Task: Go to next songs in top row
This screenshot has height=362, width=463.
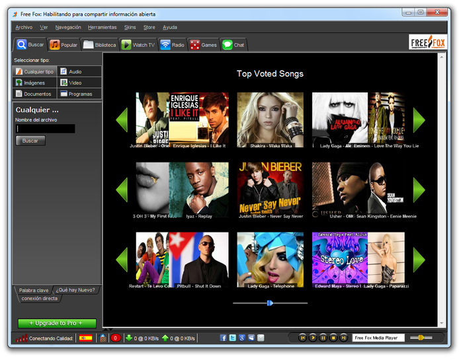Action: click(x=419, y=120)
